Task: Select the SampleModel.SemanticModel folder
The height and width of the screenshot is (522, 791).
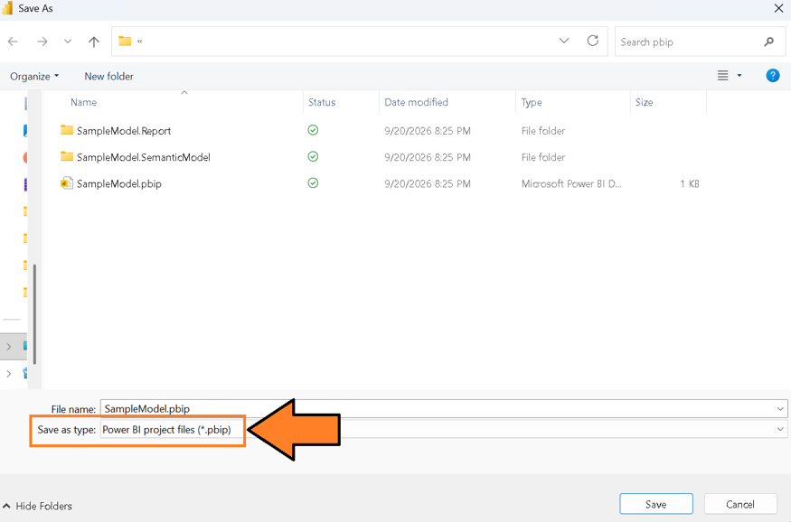Action: coord(143,157)
